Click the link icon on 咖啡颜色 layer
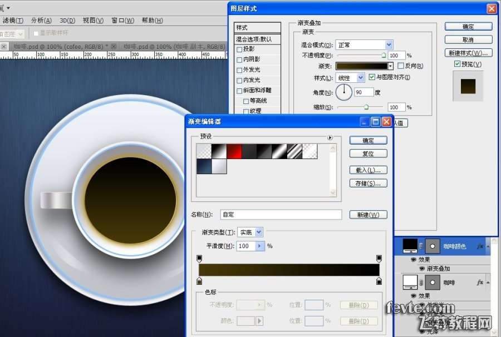 [x=421, y=246]
